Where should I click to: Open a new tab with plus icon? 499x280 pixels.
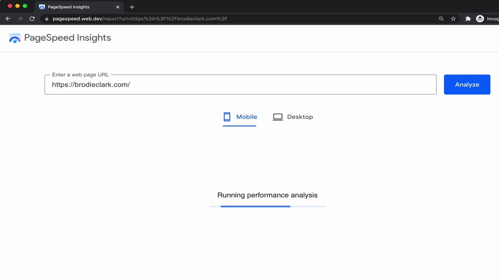point(132,7)
